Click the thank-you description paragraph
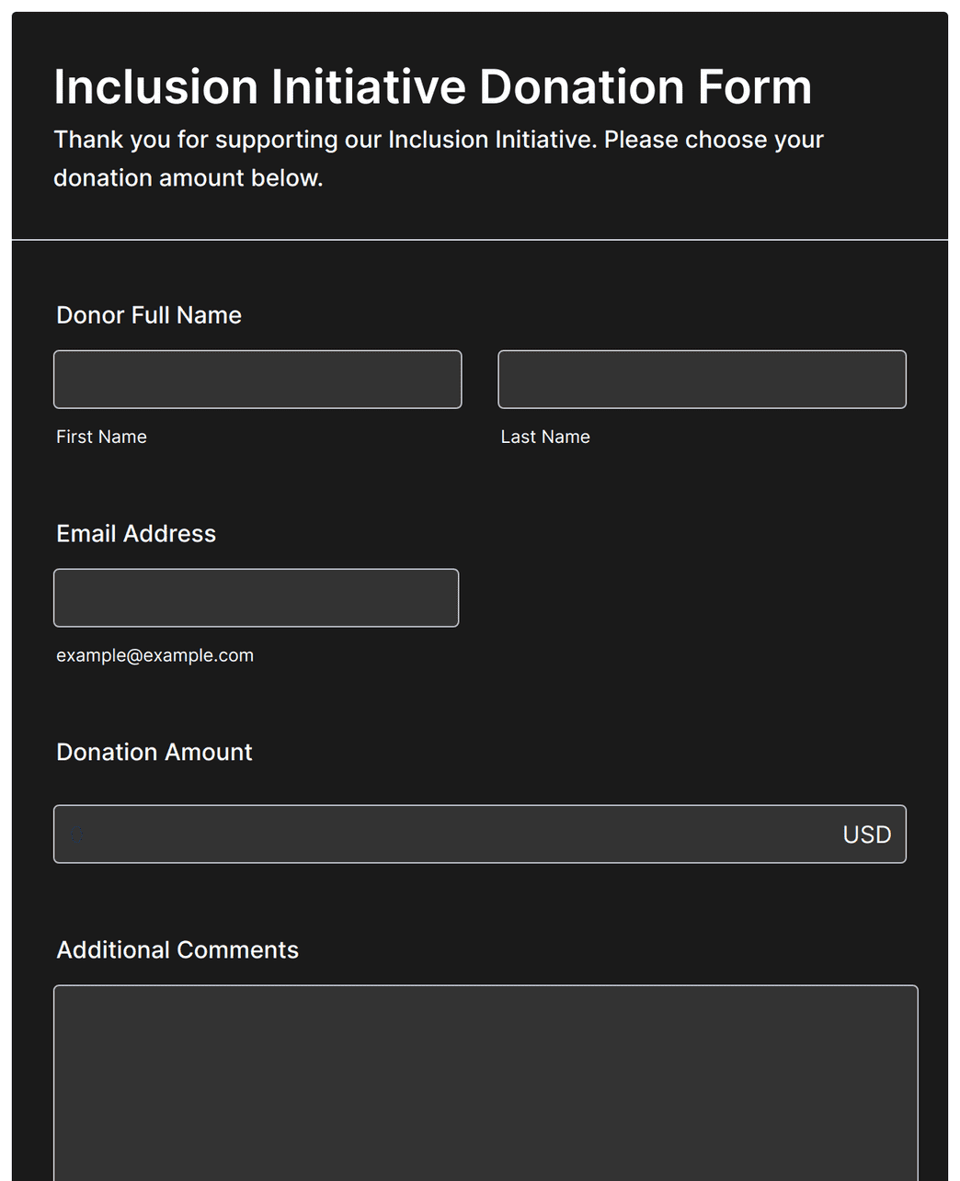Screen dimensions: 960x1181 click(439, 159)
